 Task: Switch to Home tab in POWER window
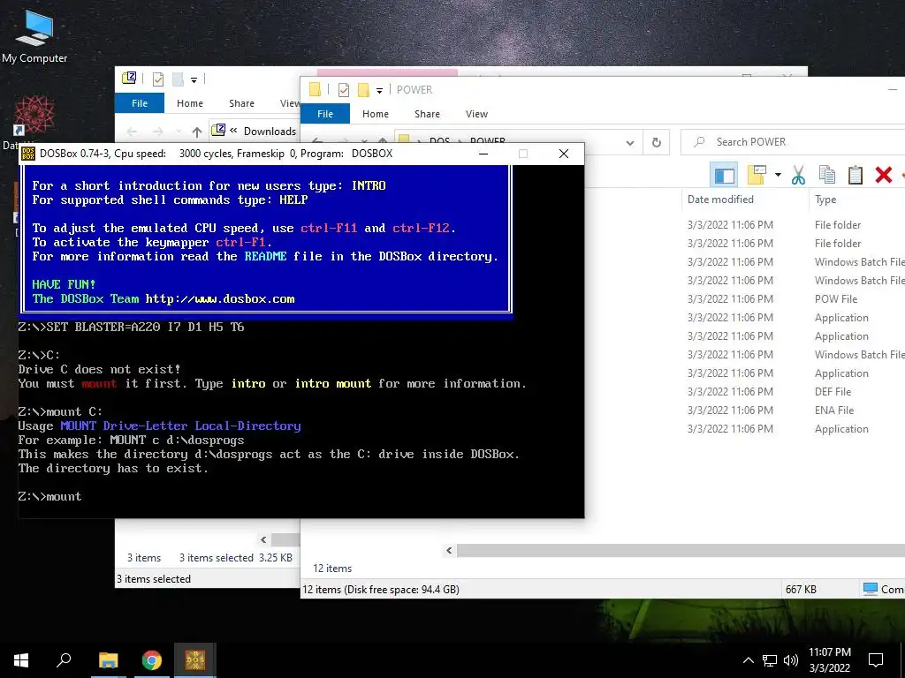375,114
